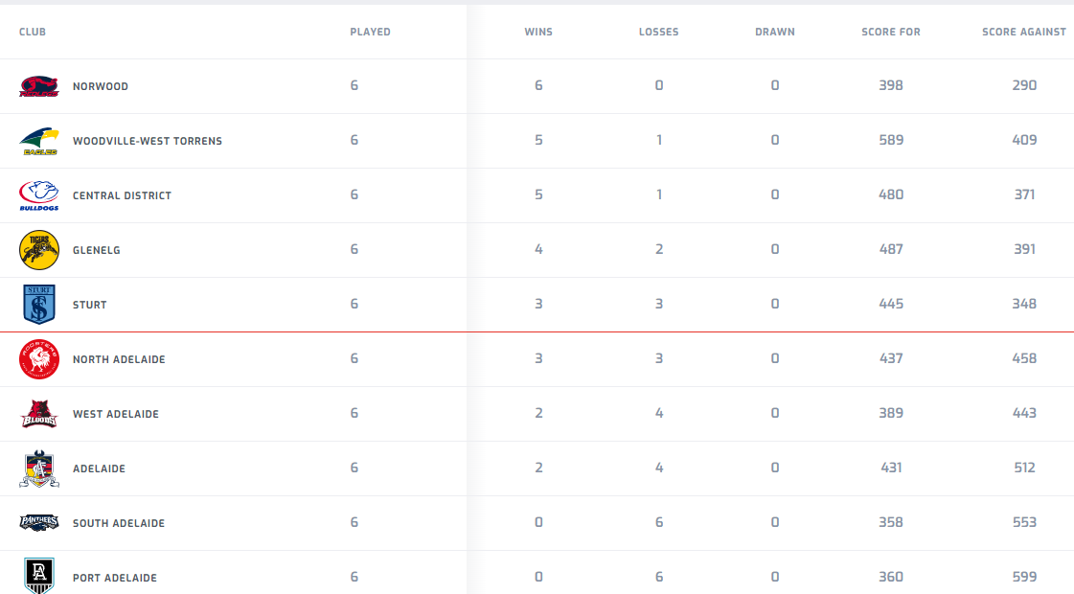Open the Sturt club blue shield logo
1074x594 pixels.
coord(39,305)
